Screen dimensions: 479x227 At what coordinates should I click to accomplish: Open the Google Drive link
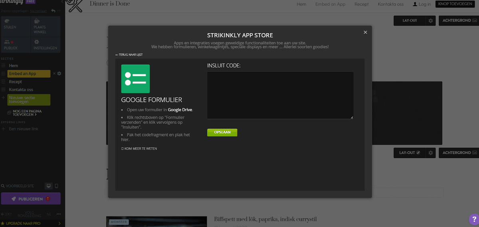(x=180, y=110)
